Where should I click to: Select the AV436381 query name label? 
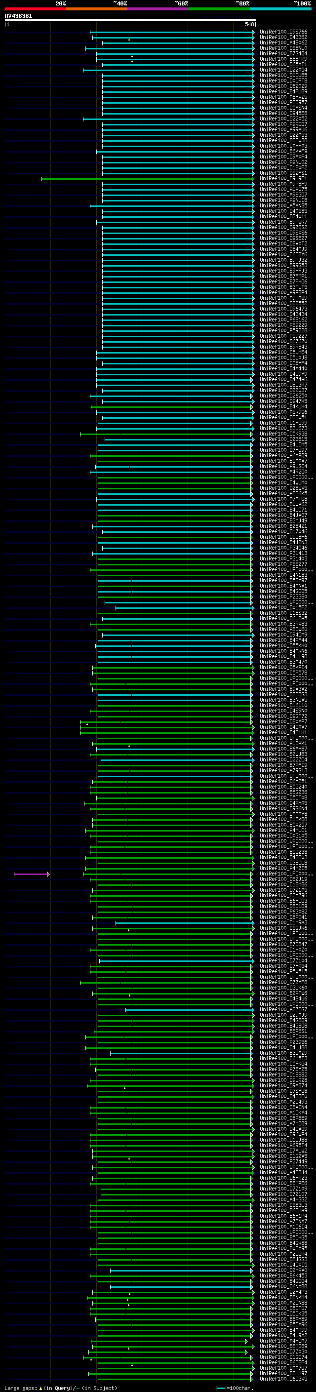tap(18, 16)
